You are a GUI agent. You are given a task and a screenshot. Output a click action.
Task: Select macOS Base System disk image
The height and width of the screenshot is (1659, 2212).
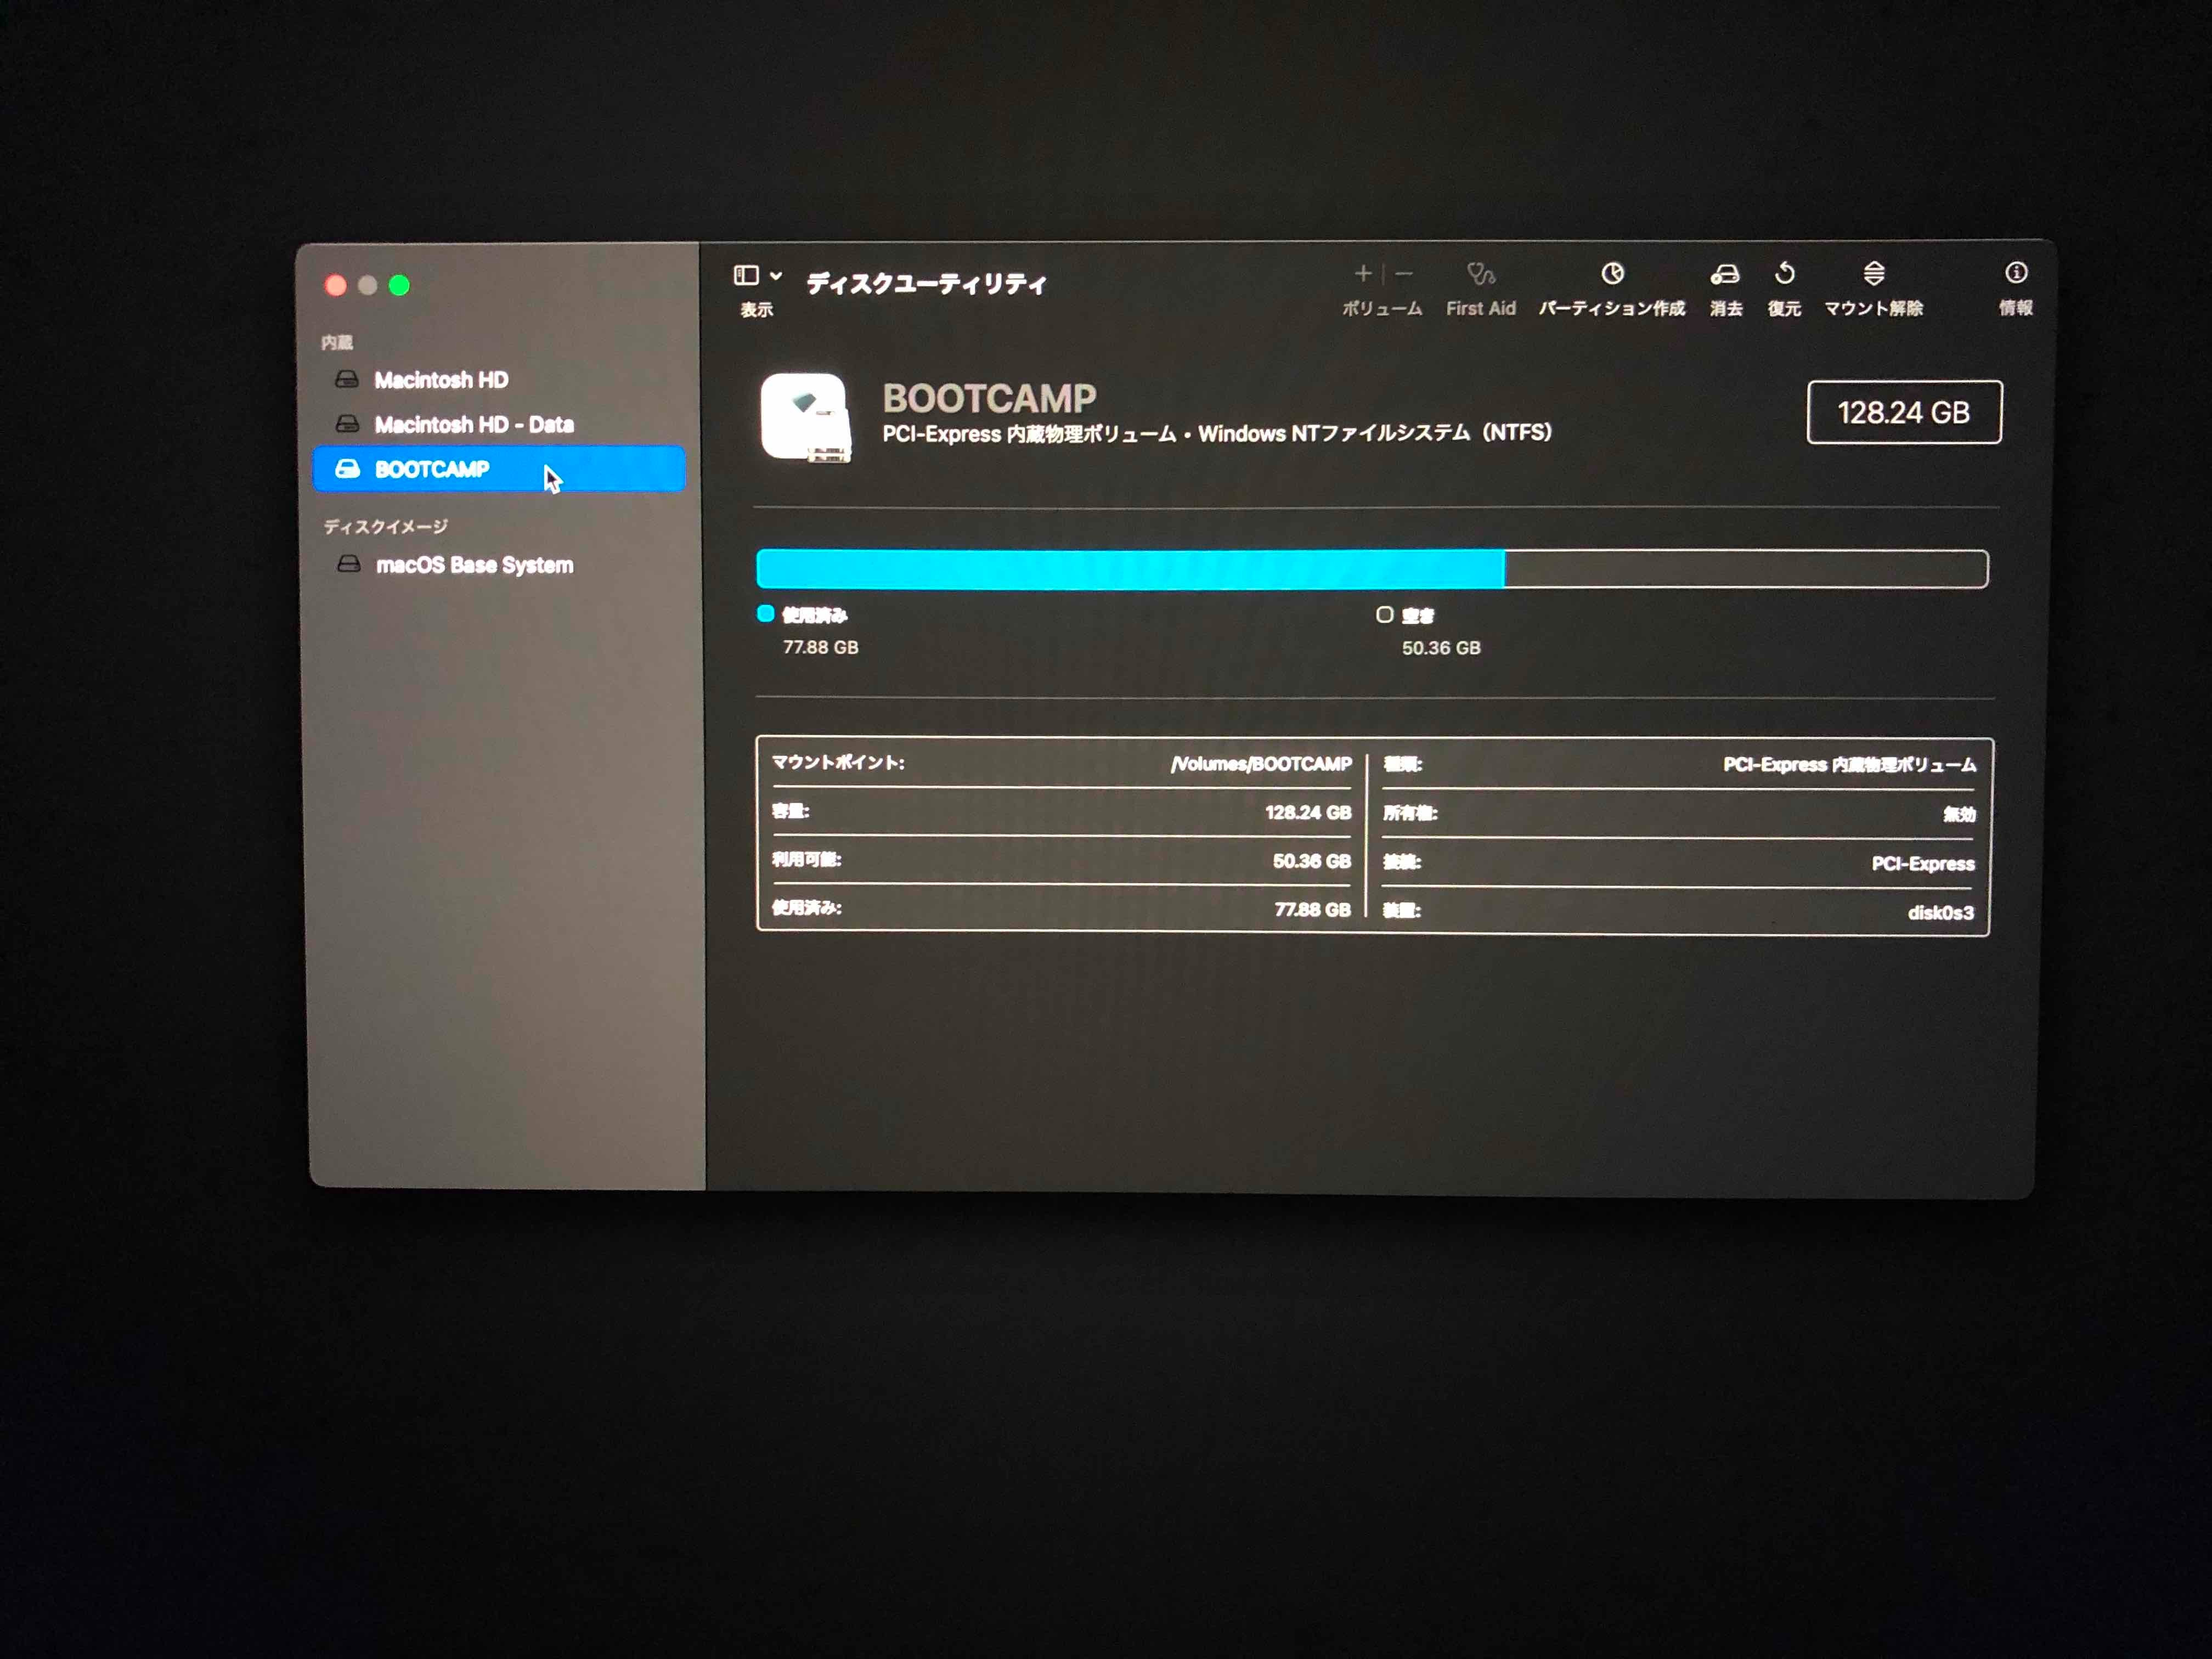[x=474, y=565]
